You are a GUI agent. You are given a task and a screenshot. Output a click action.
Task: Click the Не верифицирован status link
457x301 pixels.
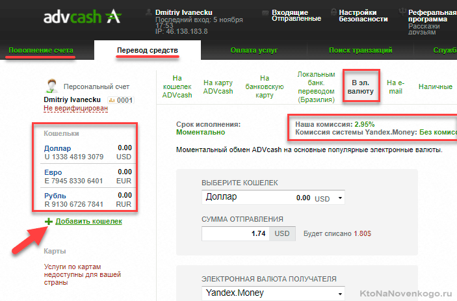pos(76,108)
